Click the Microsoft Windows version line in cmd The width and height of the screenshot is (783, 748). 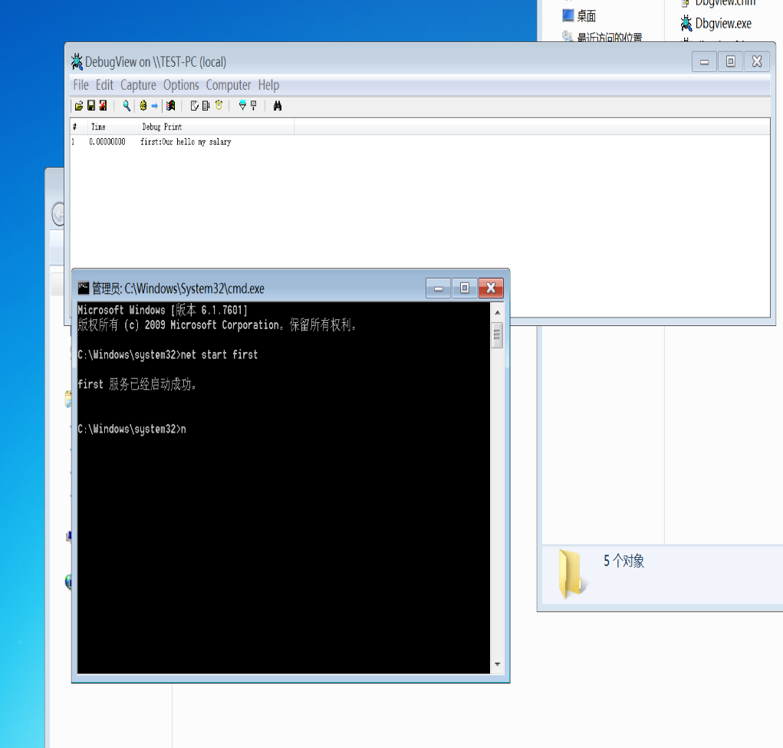163,310
